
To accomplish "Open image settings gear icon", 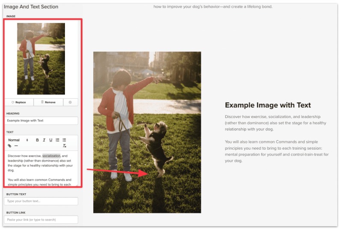I will tap(70, 102).
